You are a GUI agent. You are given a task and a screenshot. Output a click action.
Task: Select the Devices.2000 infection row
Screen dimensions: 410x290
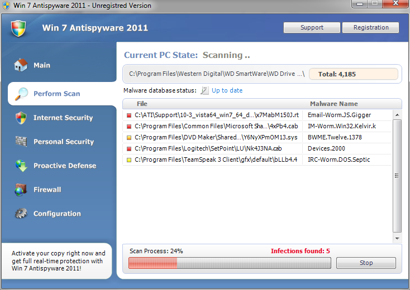(x=258, y=148)
